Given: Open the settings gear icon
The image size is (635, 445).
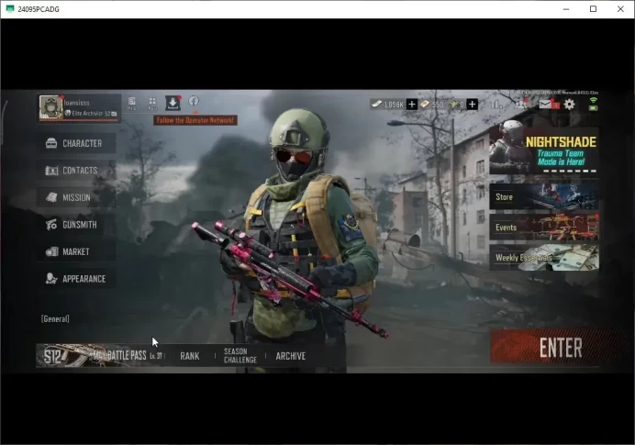Looking at the screenshot, I should point(569,105).
